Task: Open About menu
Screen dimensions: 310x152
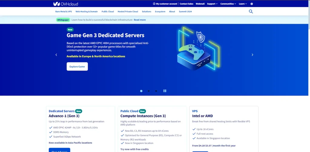Action: coord(172,12)
